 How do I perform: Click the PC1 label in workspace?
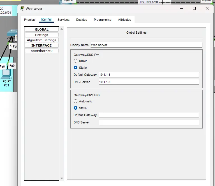(x=6, y=85)
